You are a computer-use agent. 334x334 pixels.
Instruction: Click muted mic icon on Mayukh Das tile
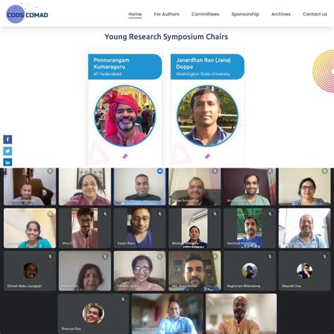[325, 256]
